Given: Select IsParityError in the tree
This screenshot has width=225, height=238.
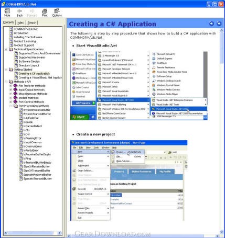Looking at the screenshot, I should click(31, 150).
